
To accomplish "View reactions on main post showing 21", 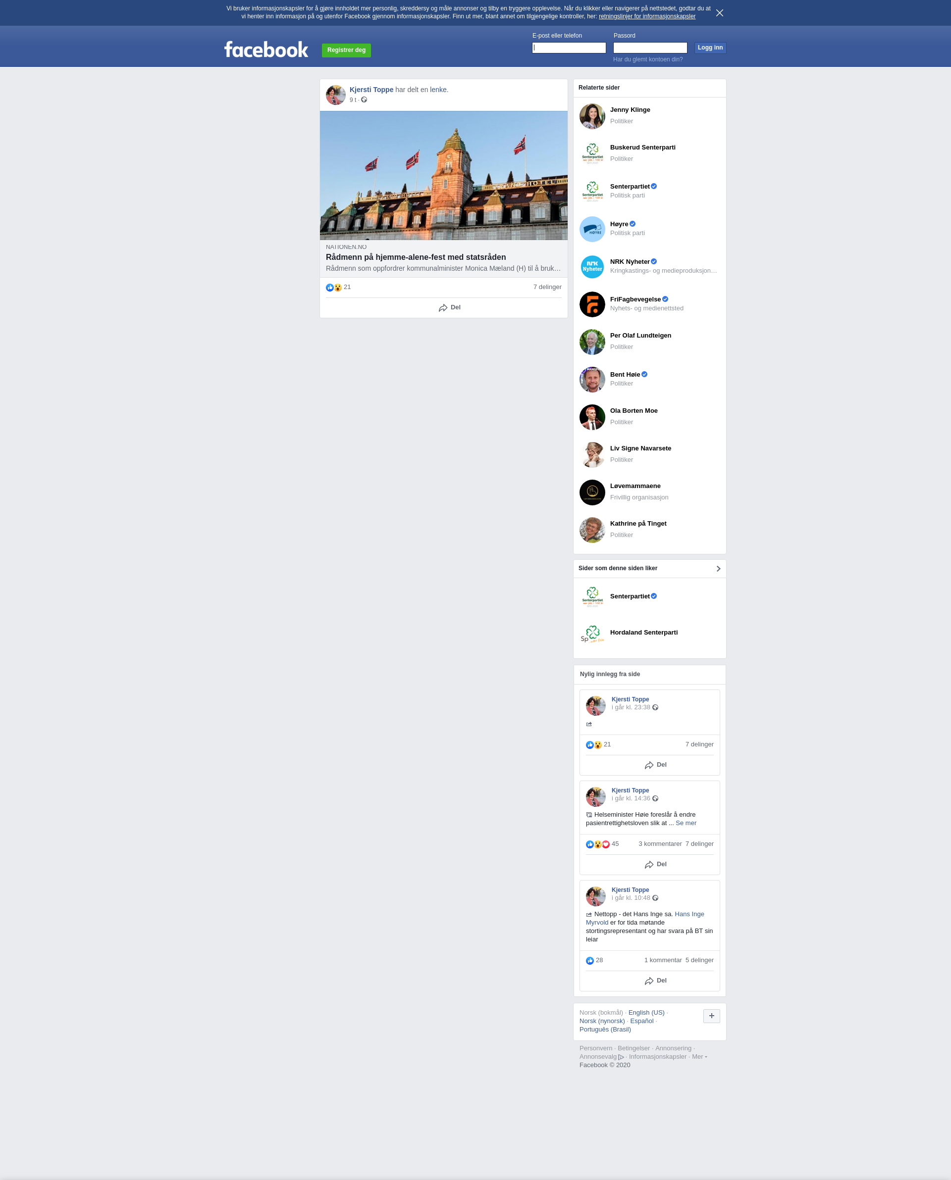I will (339, 288).
